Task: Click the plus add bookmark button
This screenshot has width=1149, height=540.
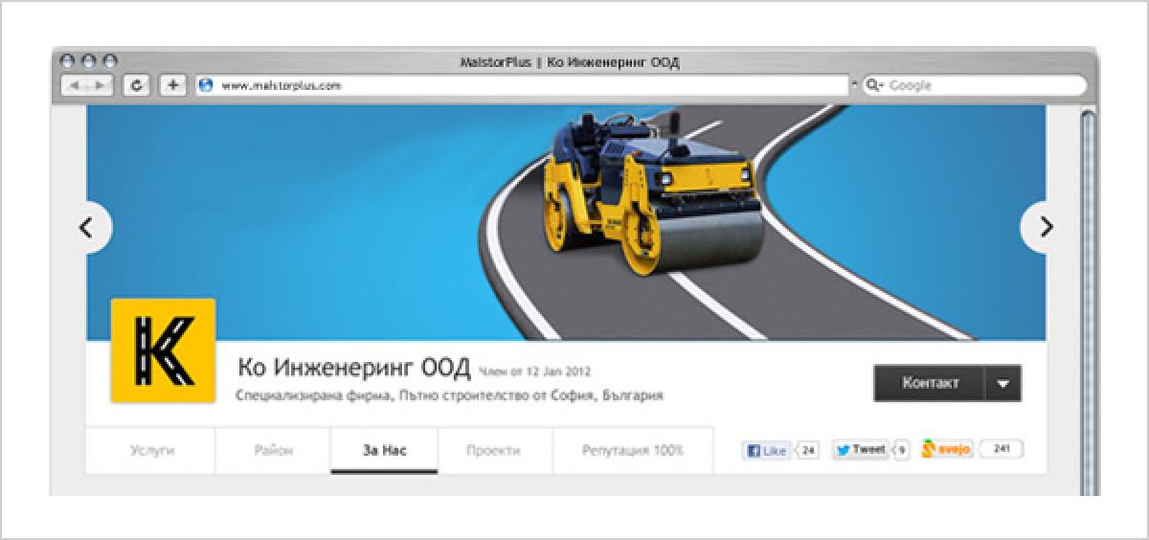Action: point(172,85)
